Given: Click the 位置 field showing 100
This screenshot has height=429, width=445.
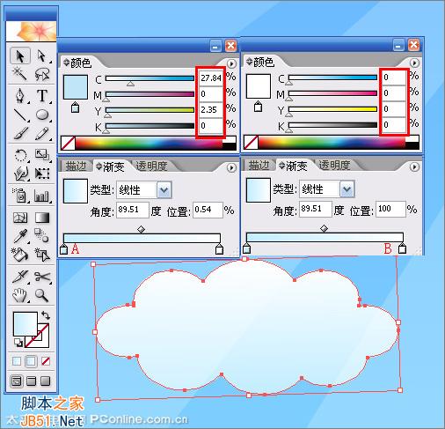Looking at the screenshot, I should (x=390, y=209).
